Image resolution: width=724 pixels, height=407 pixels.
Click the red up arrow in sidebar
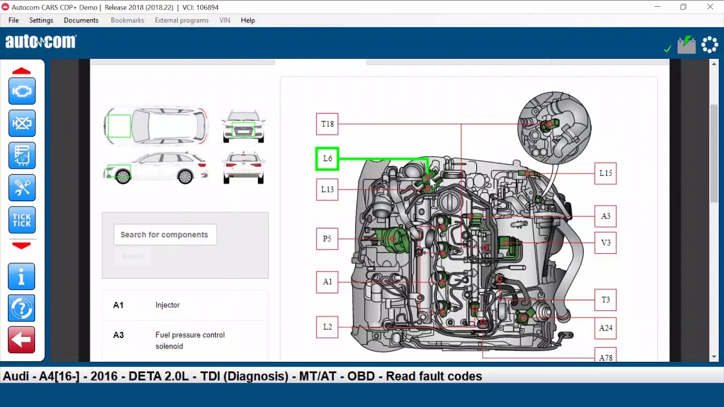pos(21,71)
